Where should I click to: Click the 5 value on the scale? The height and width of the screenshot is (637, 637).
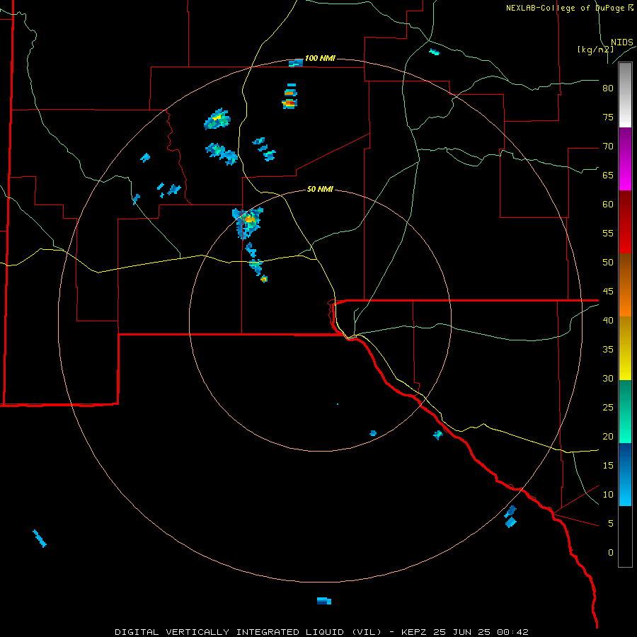tap(611, 524)
